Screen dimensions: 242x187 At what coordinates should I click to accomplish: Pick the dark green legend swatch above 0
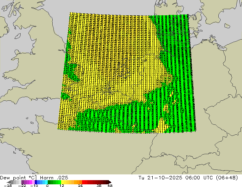[49, 182]
